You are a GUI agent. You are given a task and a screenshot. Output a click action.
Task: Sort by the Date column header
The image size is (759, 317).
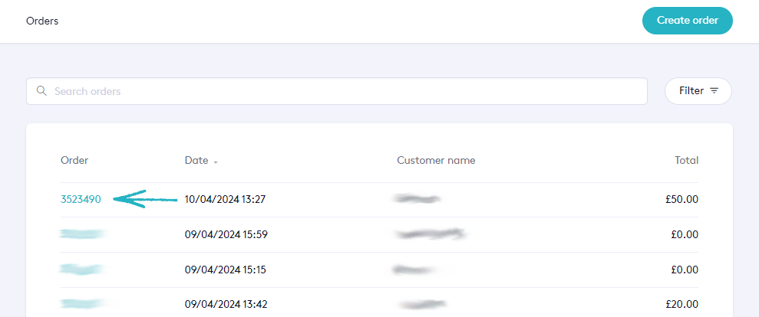coord(196,161)
